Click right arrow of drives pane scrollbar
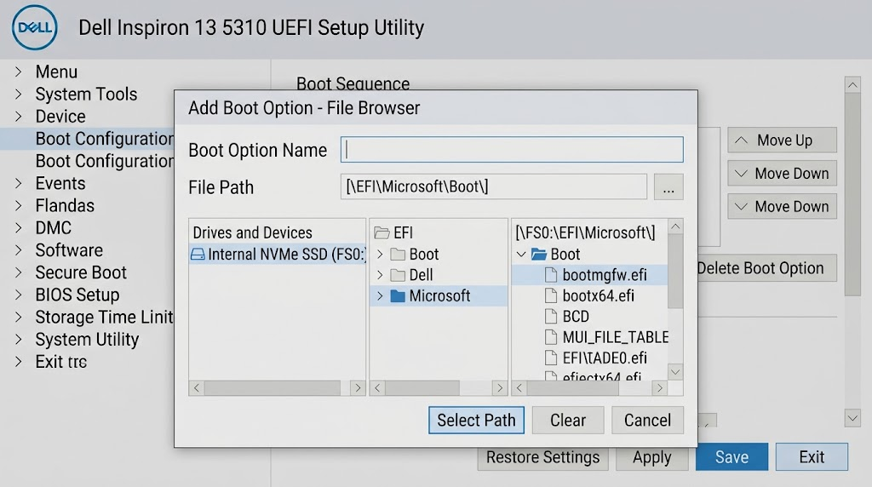The width and height of the screenshot is (872, 487). coord(358,387)
